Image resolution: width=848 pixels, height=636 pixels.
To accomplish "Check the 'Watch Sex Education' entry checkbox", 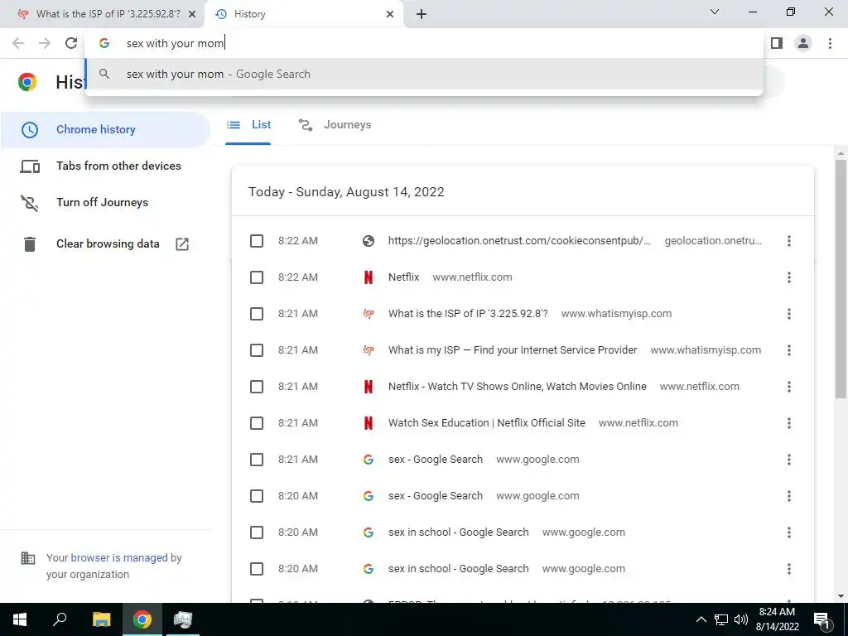I will [257, 423].
